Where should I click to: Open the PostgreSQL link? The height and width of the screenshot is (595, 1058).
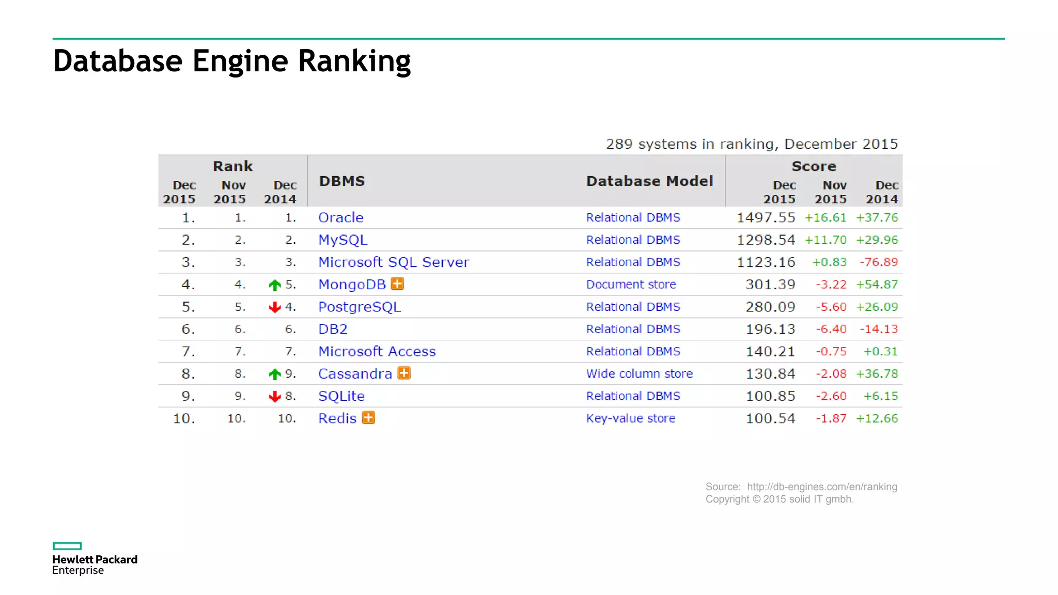pos(360,307)
